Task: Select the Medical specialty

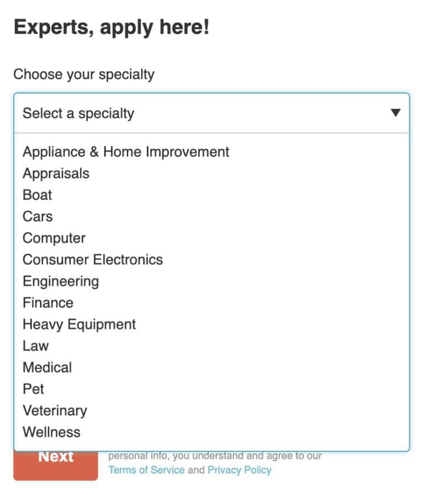Action: (x=48, y=368)
